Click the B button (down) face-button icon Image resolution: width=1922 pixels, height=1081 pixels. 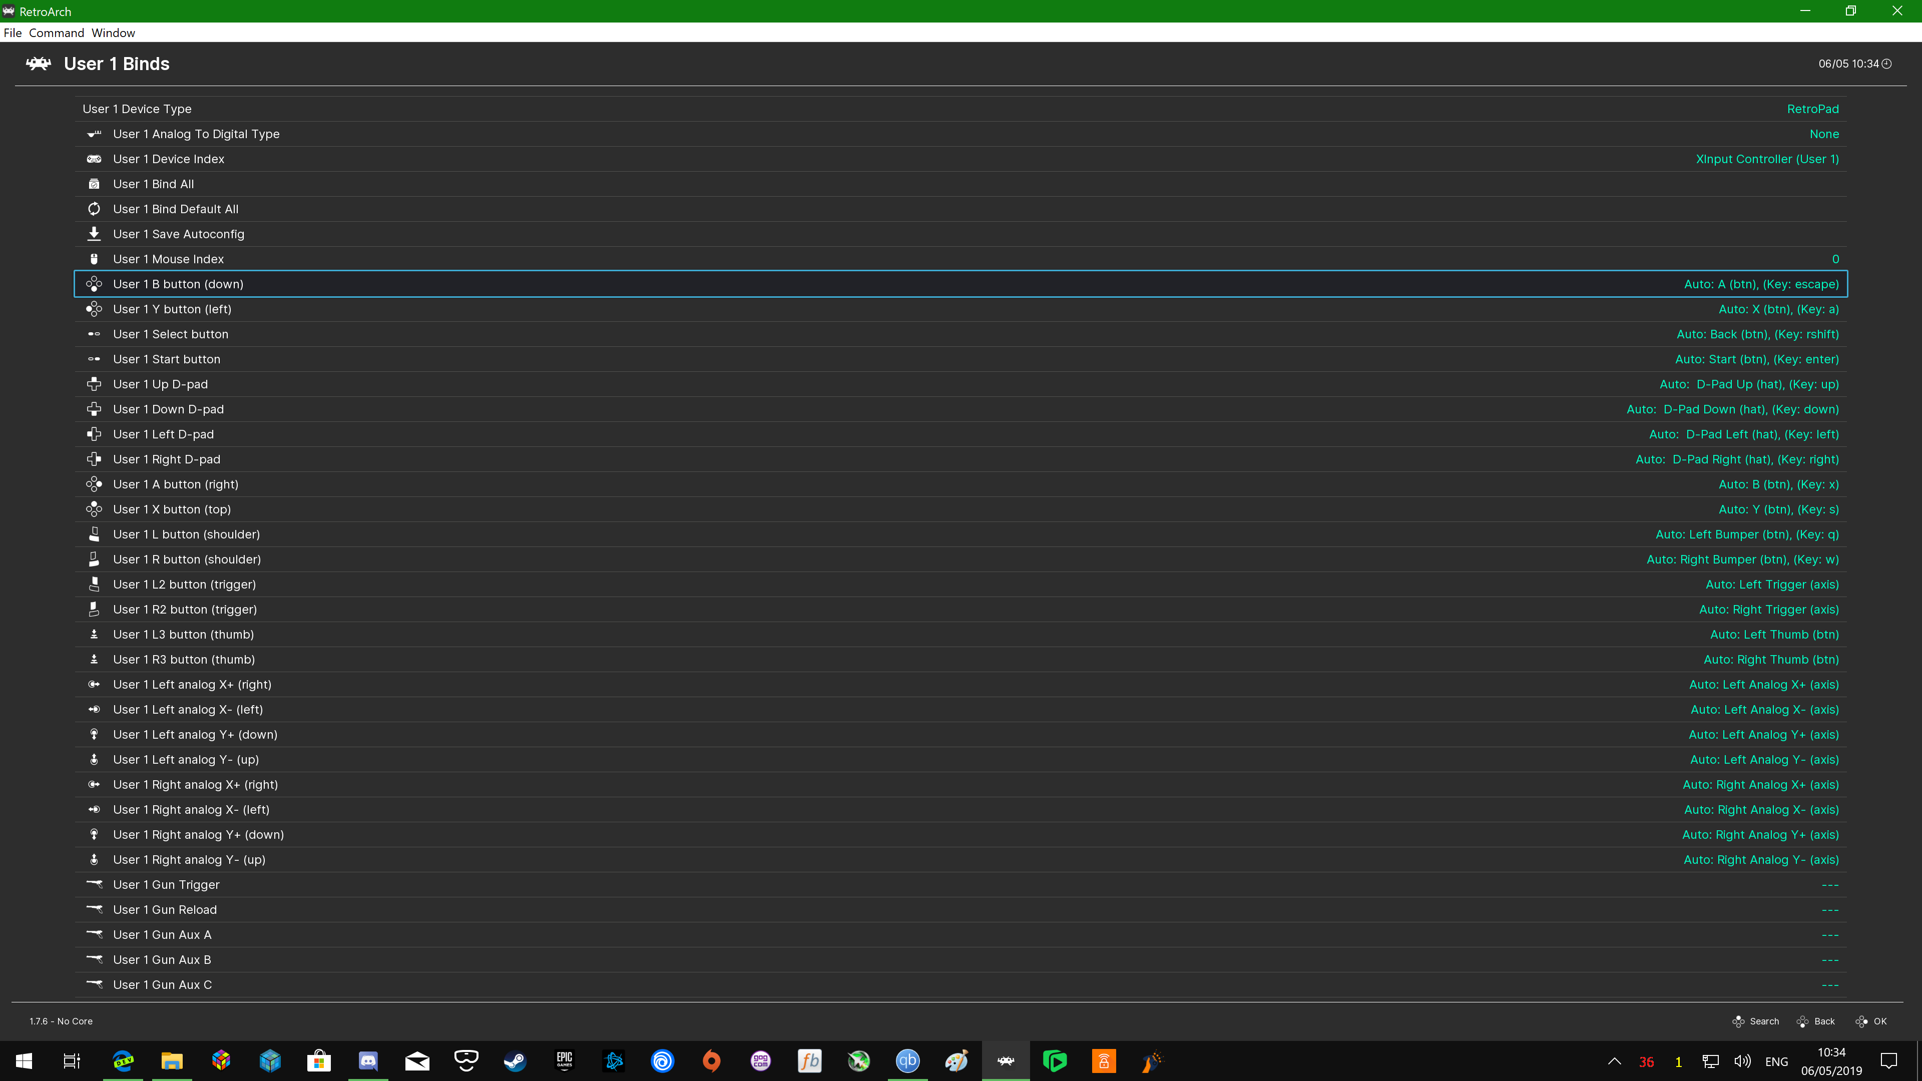point(94,284)
